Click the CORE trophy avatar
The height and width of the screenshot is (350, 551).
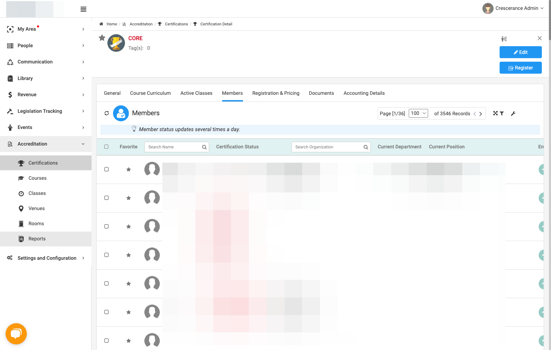click(116, 43)
